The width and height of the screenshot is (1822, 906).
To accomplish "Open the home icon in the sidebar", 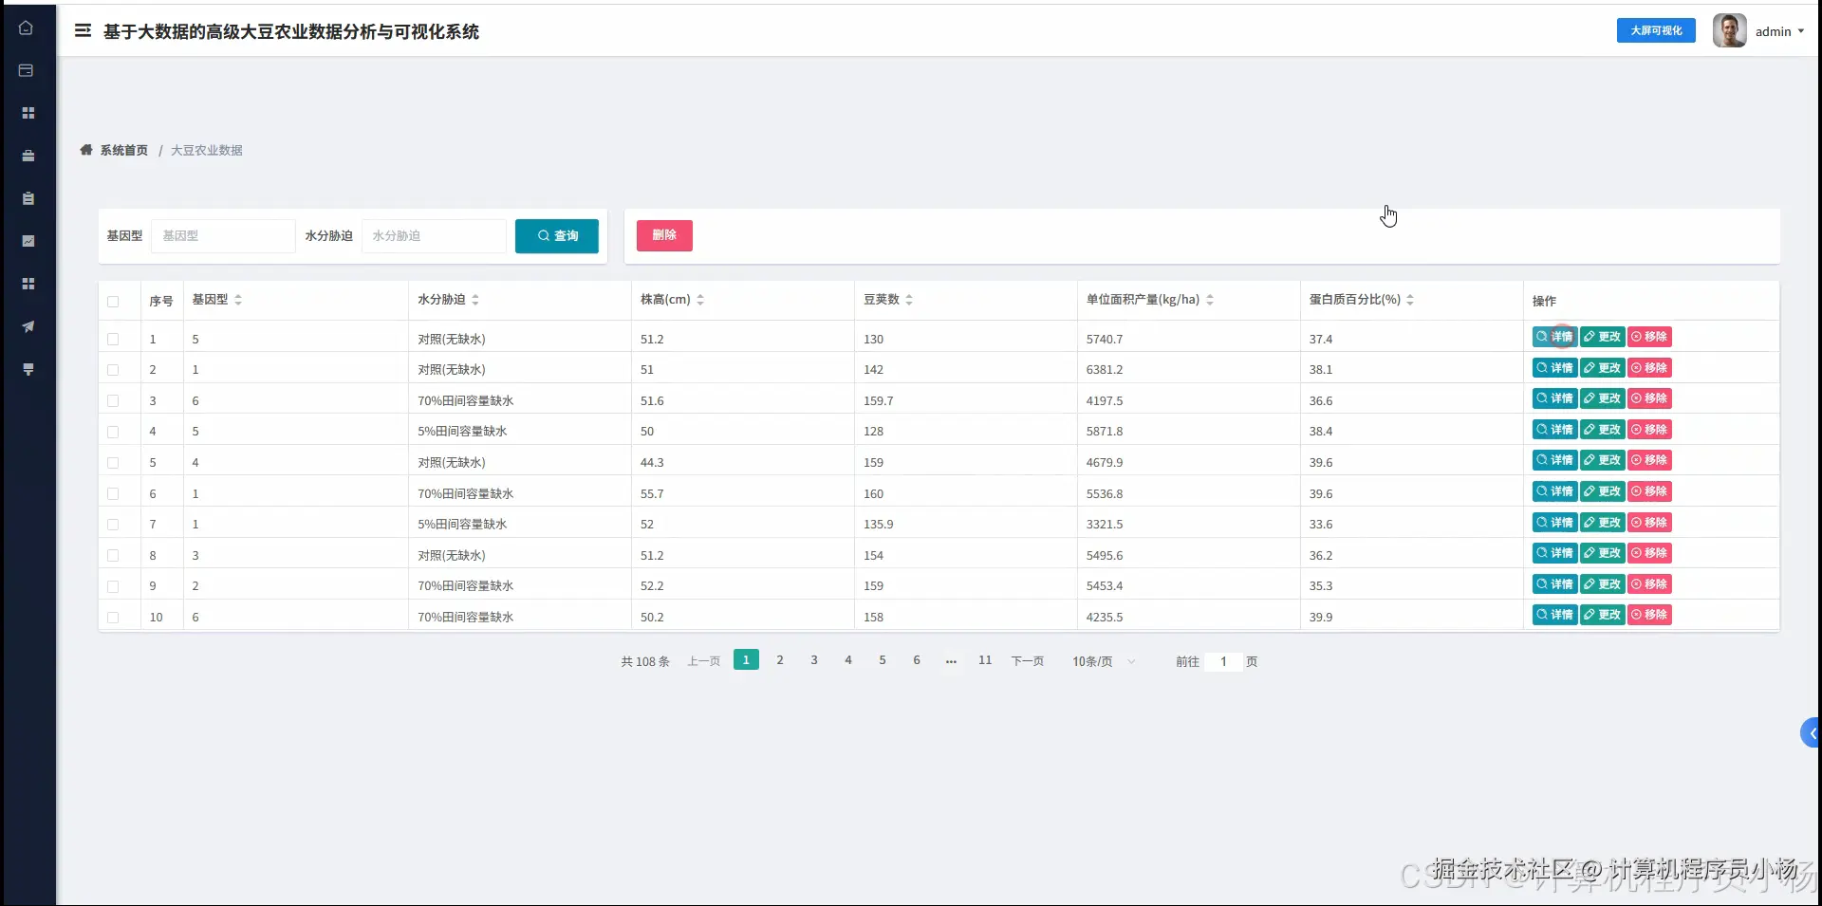I will 27,28.
